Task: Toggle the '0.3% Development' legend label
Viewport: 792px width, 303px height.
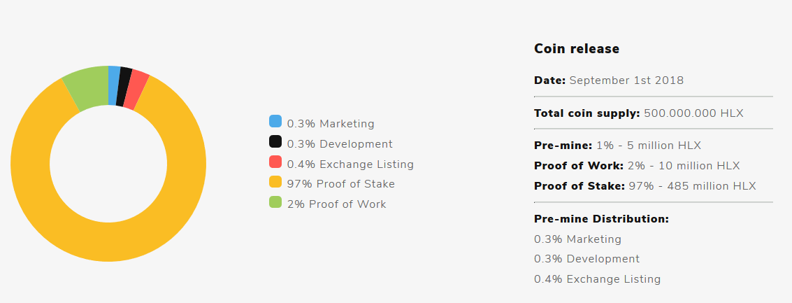Action: tap(340, 144)
